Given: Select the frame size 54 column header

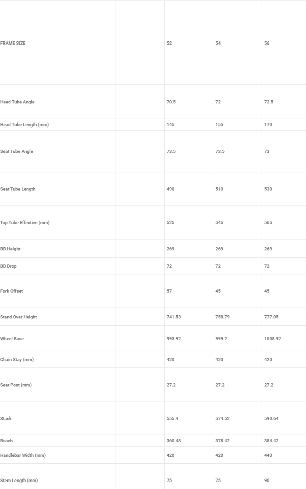Looking at the screenshot, I should (x=218, y=44).
